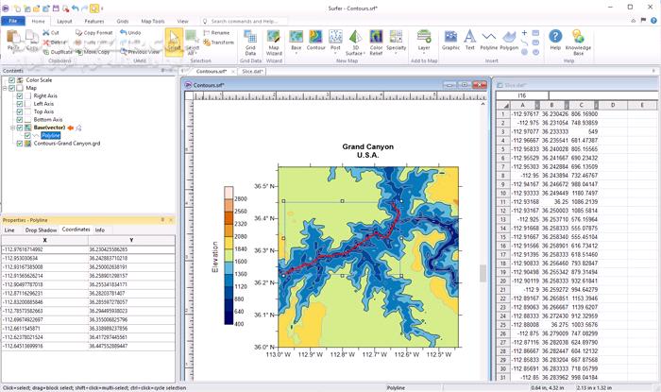Collapse the Map tree node

coord(5,88)
